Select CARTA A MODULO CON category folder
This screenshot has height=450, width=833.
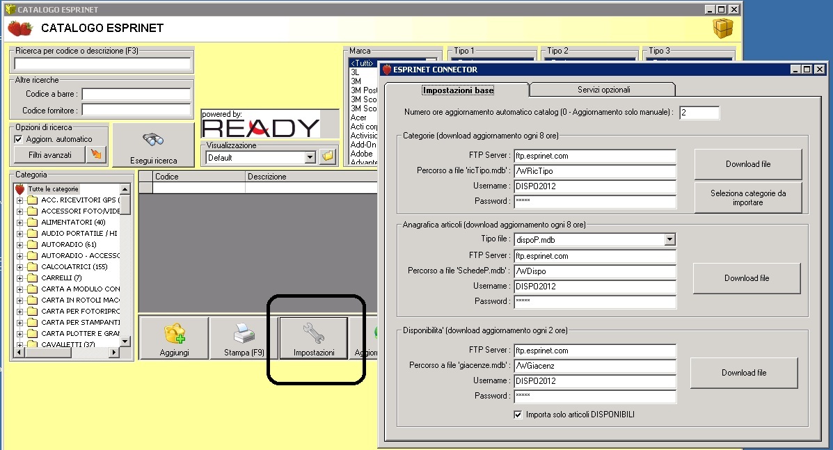[x=80, y=289]
